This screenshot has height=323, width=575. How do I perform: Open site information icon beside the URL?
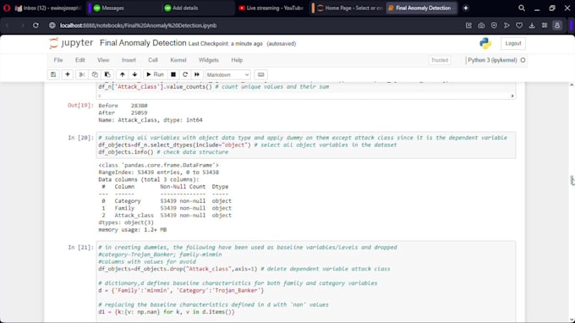coord(52,25)
